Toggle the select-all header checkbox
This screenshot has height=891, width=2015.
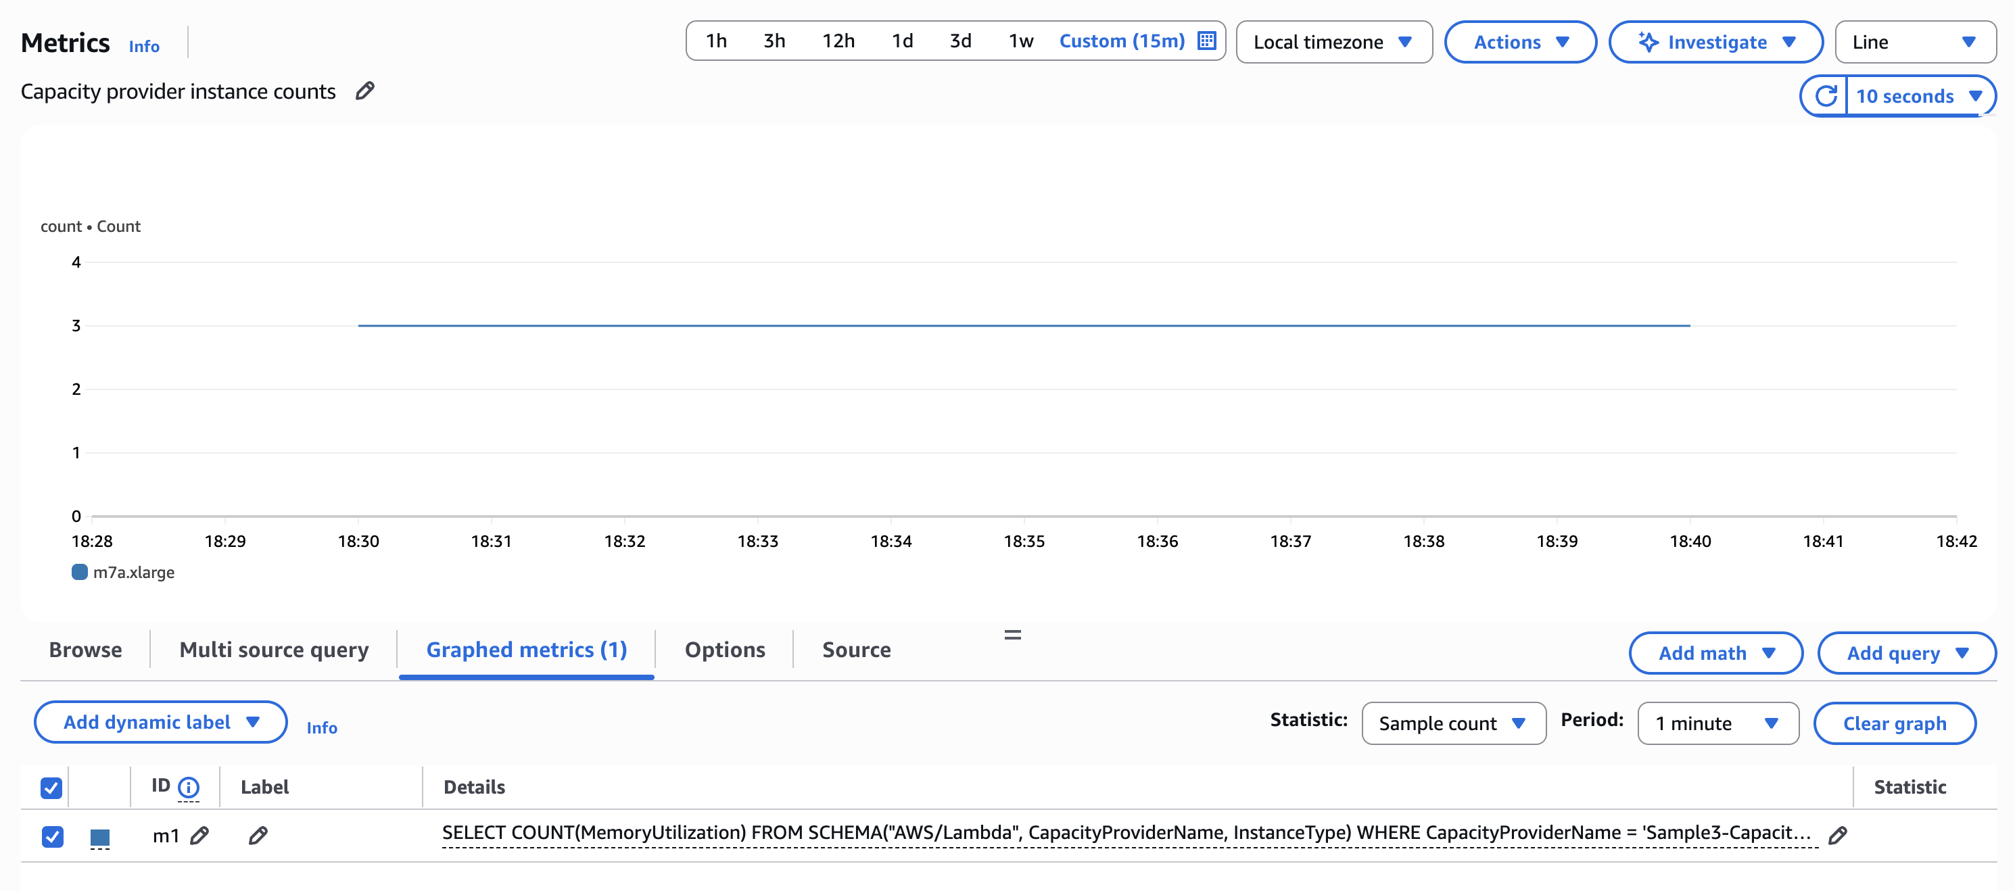point(51,787)
